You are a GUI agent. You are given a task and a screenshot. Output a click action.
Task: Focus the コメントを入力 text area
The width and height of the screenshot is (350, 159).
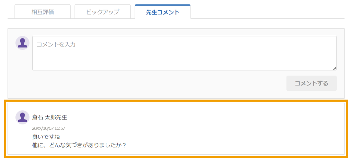[184, 53]
